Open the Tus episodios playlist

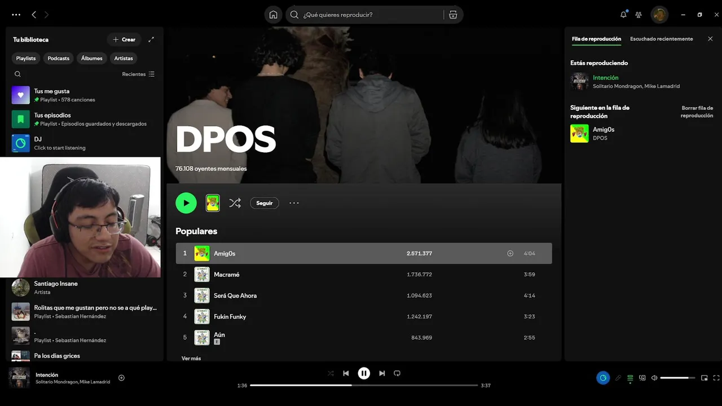(85, 119)
